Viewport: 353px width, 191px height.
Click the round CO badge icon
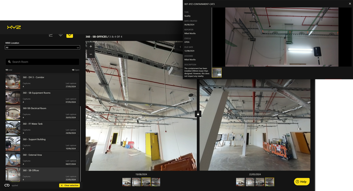click(7, 185)
